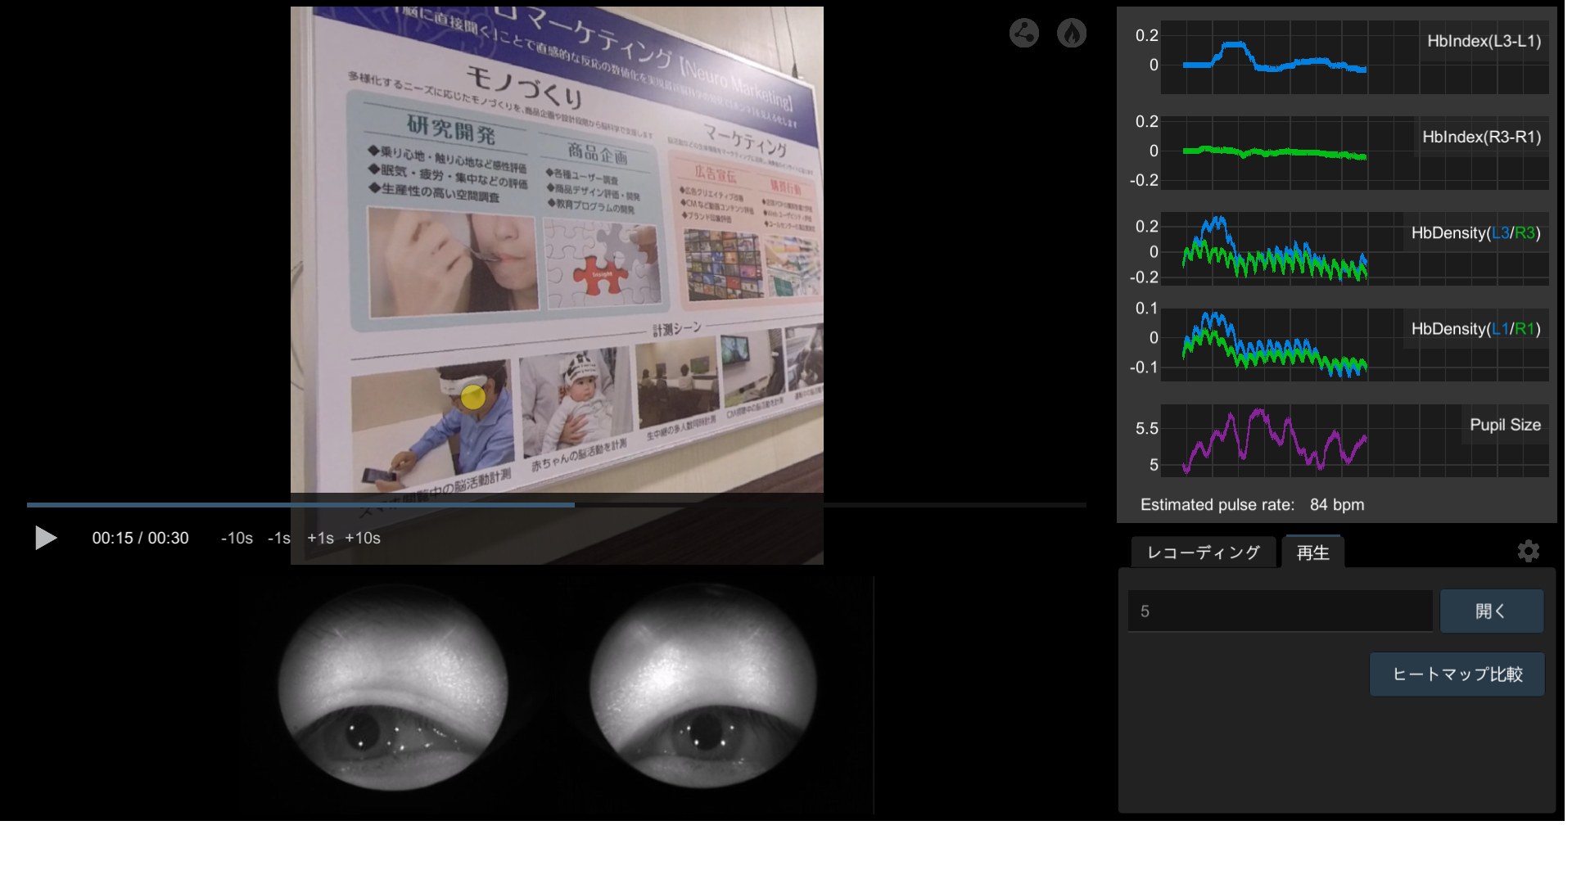
Task: Open ヒートマップ比較 comparison
Action: tap(1457, 674)
